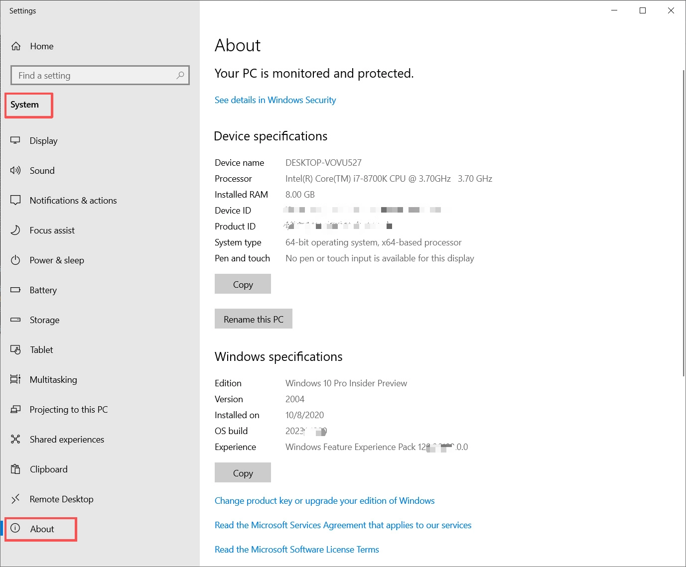The image size is (686, 567).
Task: Click the Tablet icon
Action: (15, 349)
